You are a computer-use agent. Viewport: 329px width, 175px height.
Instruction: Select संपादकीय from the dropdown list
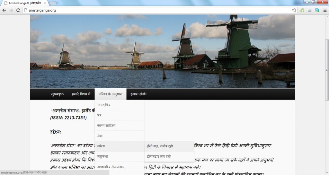click(106, 105)
